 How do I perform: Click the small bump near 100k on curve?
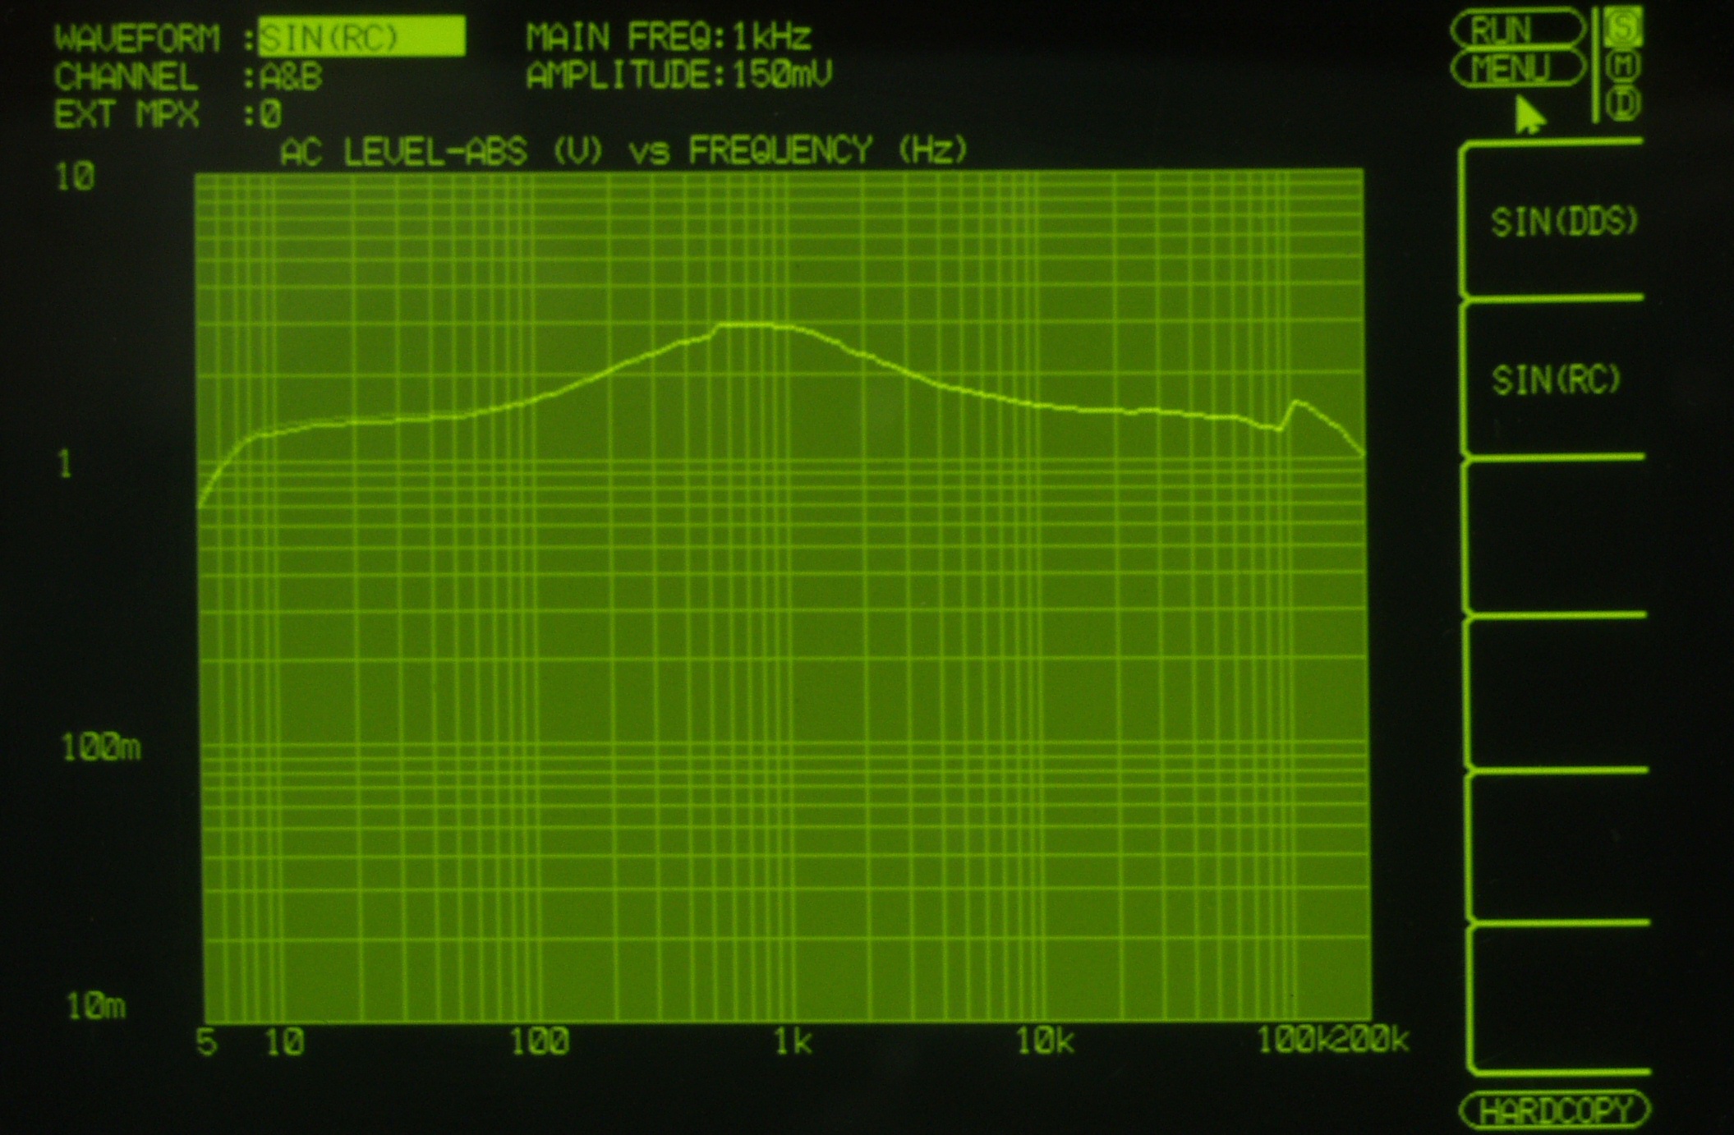(x=1296, y=402)
